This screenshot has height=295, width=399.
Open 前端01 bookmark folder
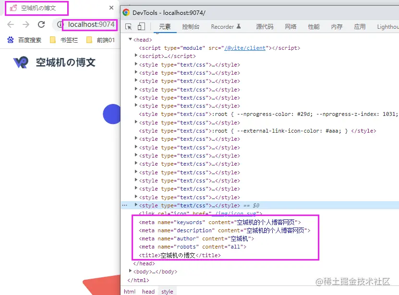(x=100, y=40)
